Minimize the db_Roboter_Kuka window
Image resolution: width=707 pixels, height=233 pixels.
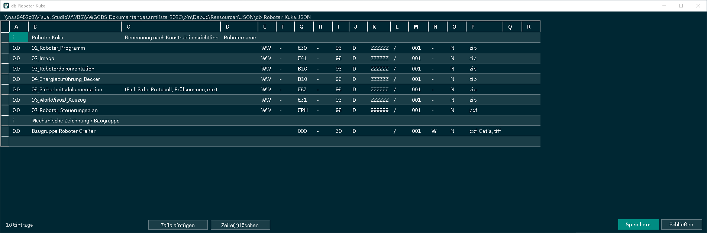(x=664, y=6)
